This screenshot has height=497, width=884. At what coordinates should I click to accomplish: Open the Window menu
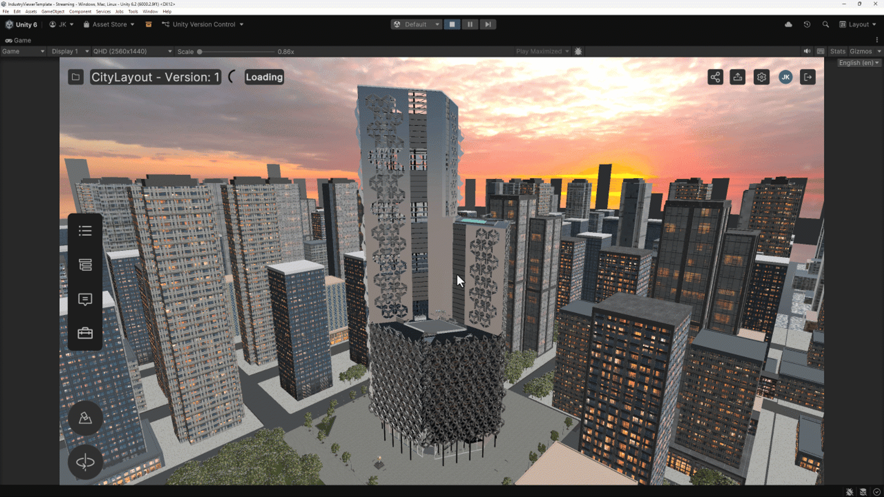coord(150,11)
